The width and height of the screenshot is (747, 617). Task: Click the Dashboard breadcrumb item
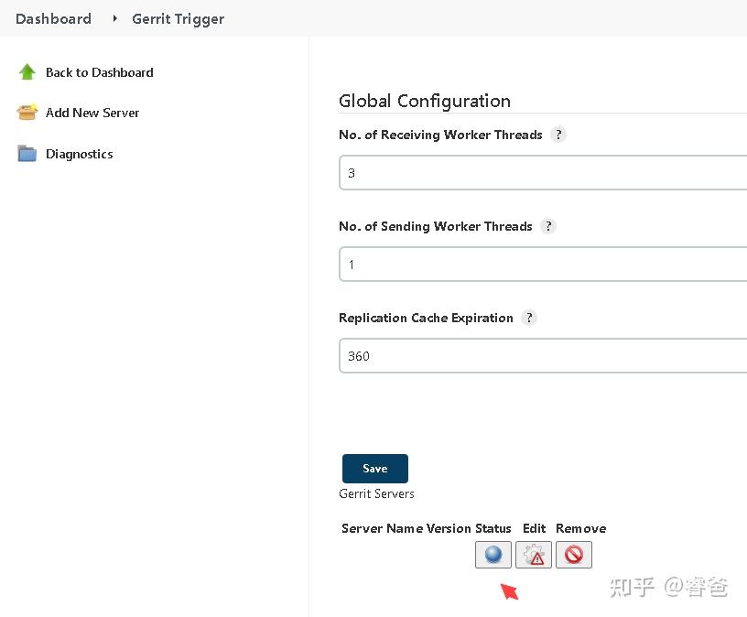pos(53,18)
